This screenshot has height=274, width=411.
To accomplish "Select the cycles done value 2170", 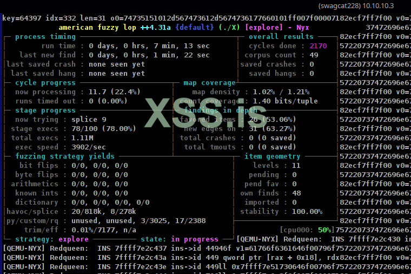I will [318, 46].
